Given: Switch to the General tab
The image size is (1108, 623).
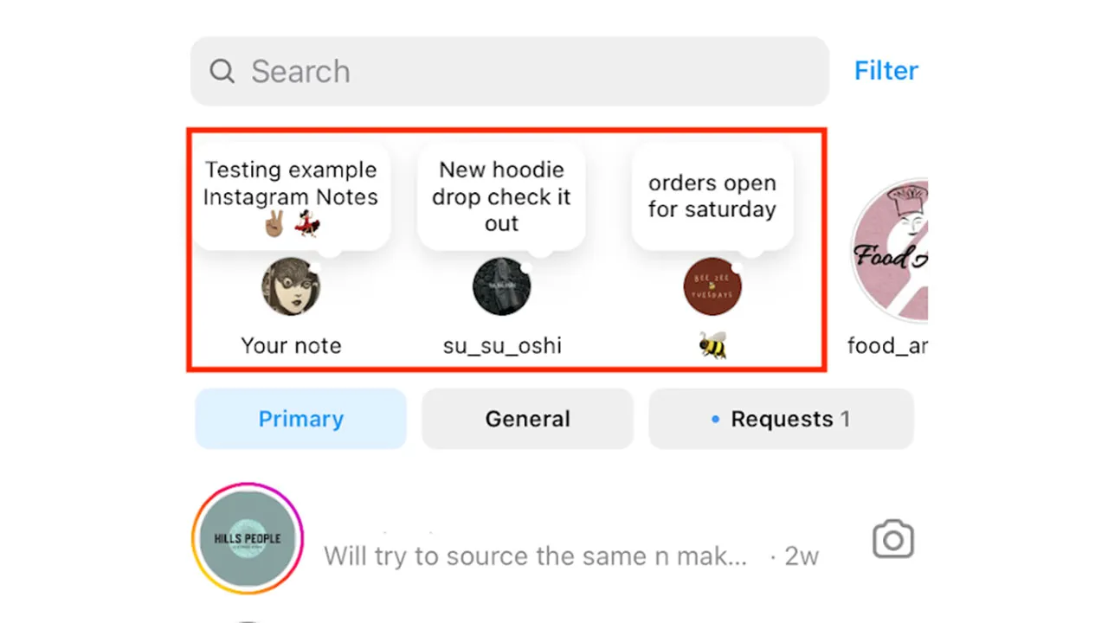Looking at the screenshot, I should click(x=527, y=419).
